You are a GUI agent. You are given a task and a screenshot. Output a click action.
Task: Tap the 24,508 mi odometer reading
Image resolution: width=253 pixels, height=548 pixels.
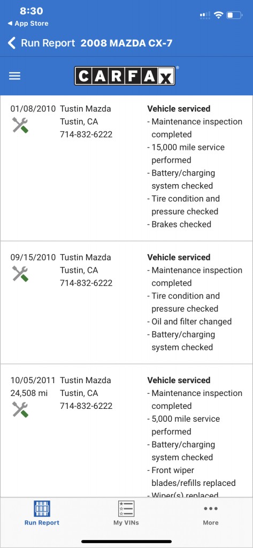pyautogui.click(x=29, y=393)
